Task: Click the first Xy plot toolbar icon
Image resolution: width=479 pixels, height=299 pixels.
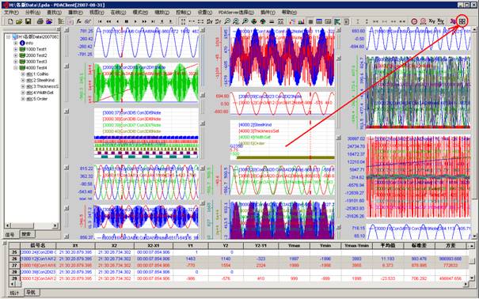Action: coord(431,21)
